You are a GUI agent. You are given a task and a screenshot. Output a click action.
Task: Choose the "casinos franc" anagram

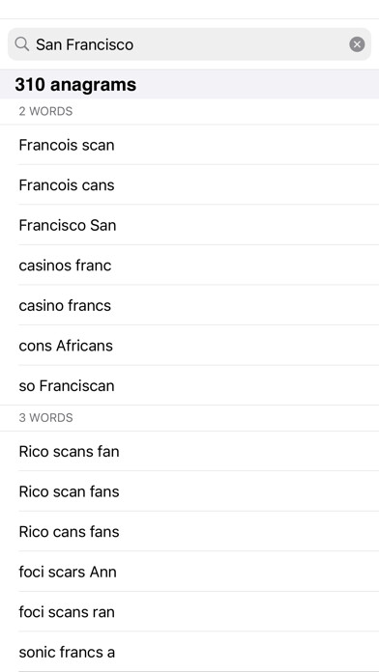coord(189,266)
